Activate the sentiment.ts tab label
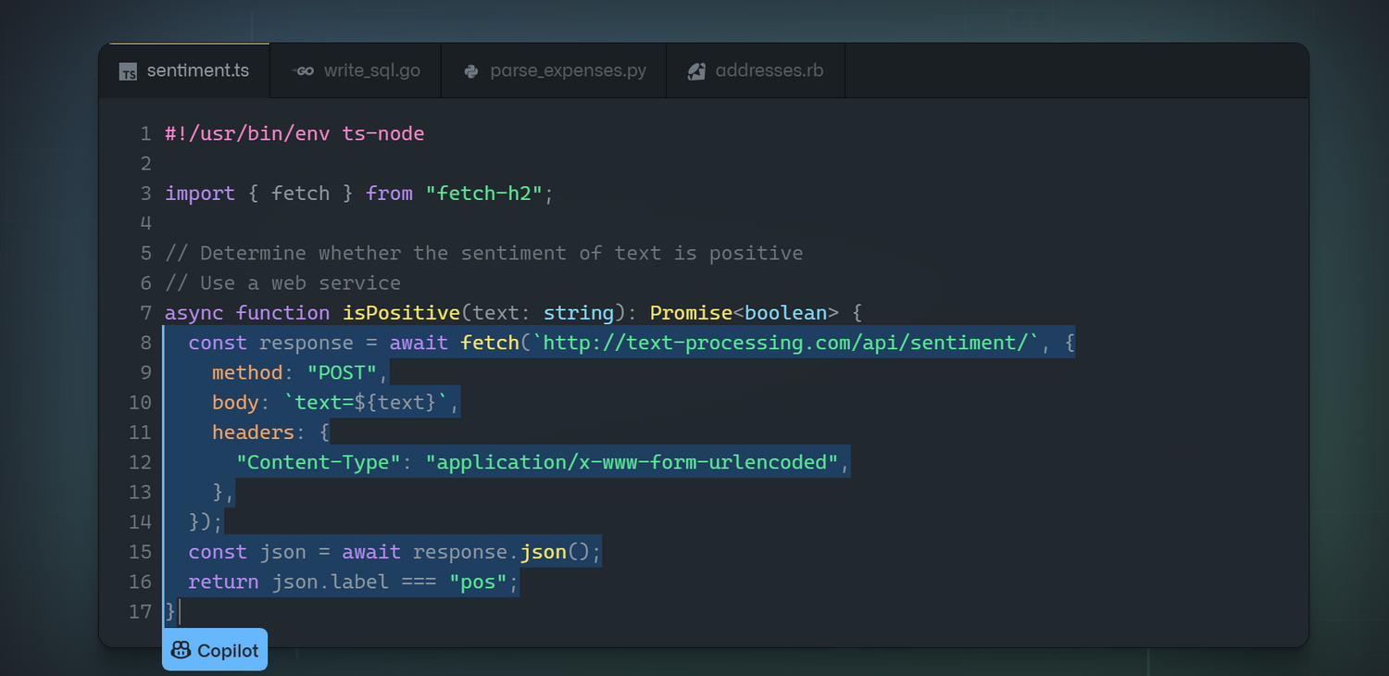Screen dimensions: 1389x676 (197, 70)
